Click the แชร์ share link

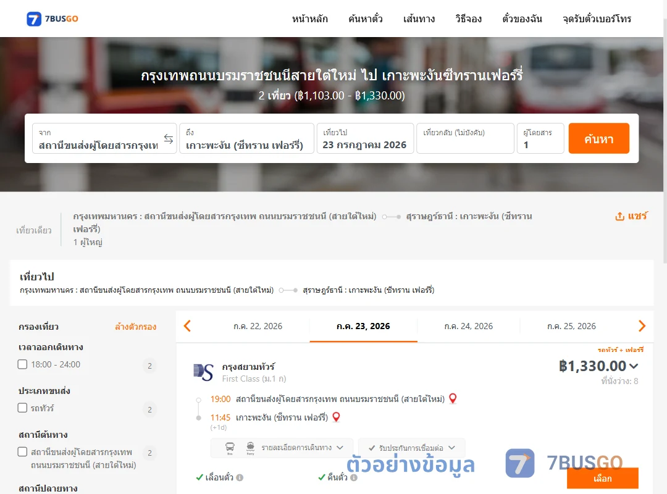pos(637,216)
